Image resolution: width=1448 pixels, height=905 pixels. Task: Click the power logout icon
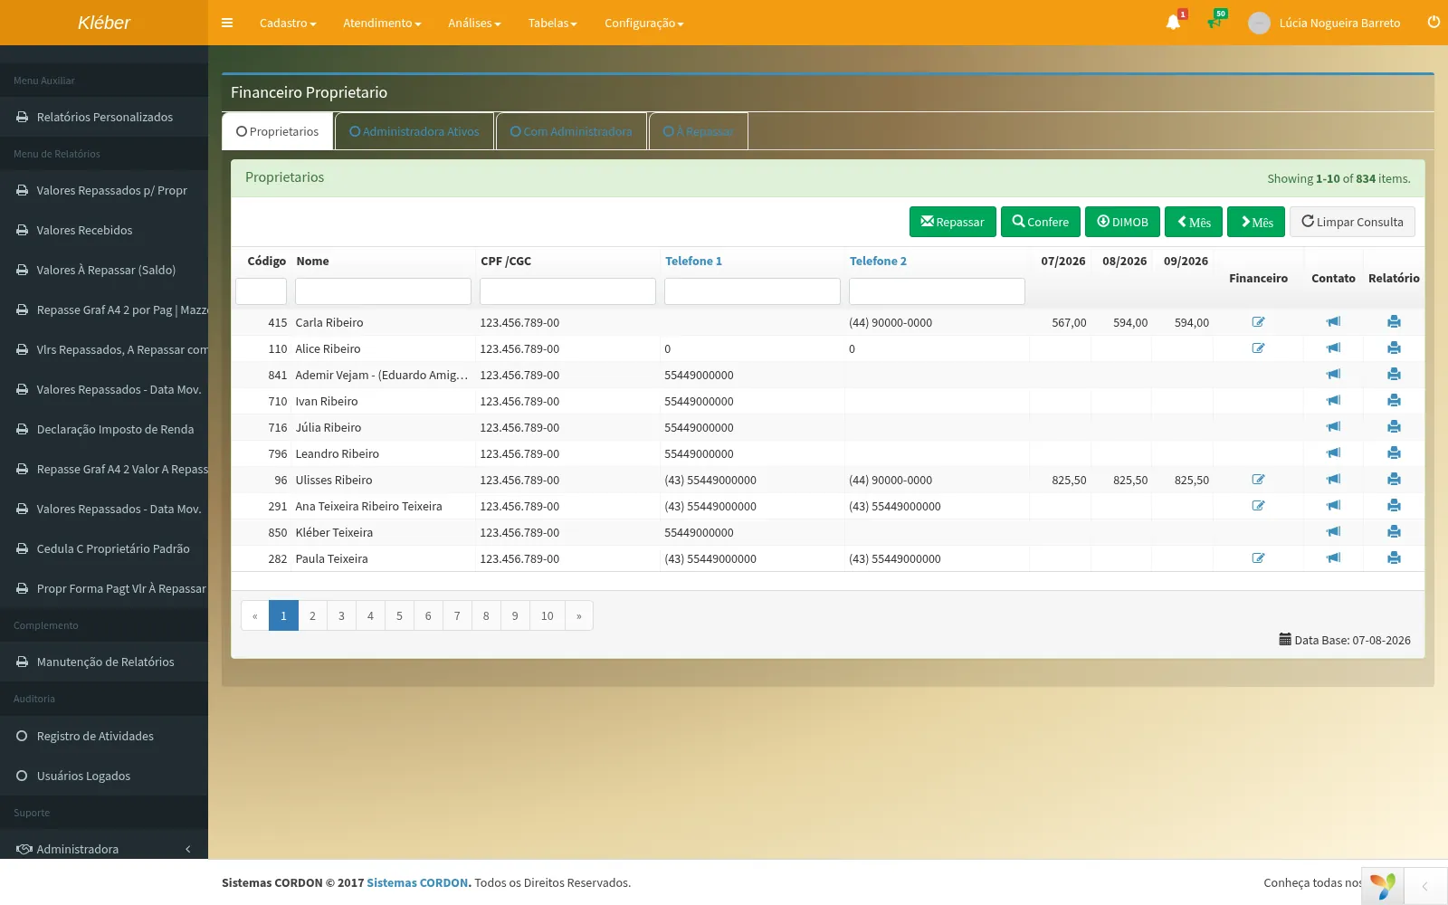pyautogui.click(x=1434, y=22)
